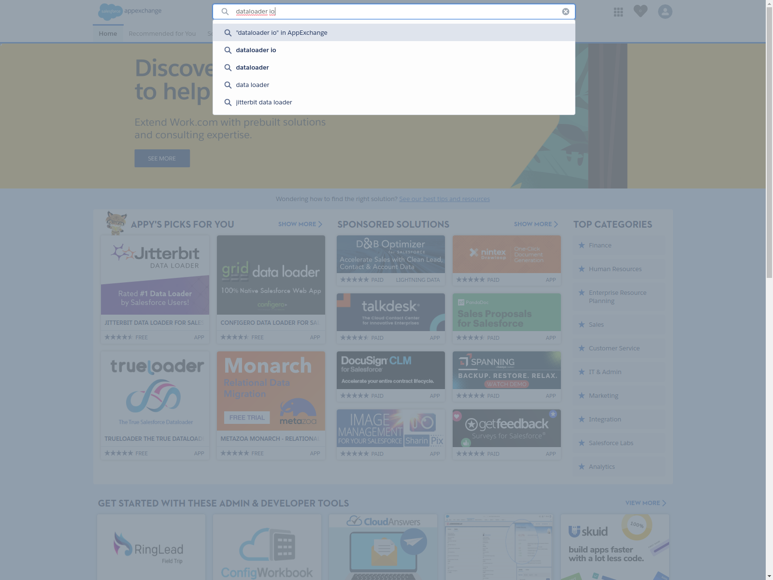
Task: Click the star badge on getfeedback tile
Action: click(x=553, y=414)
